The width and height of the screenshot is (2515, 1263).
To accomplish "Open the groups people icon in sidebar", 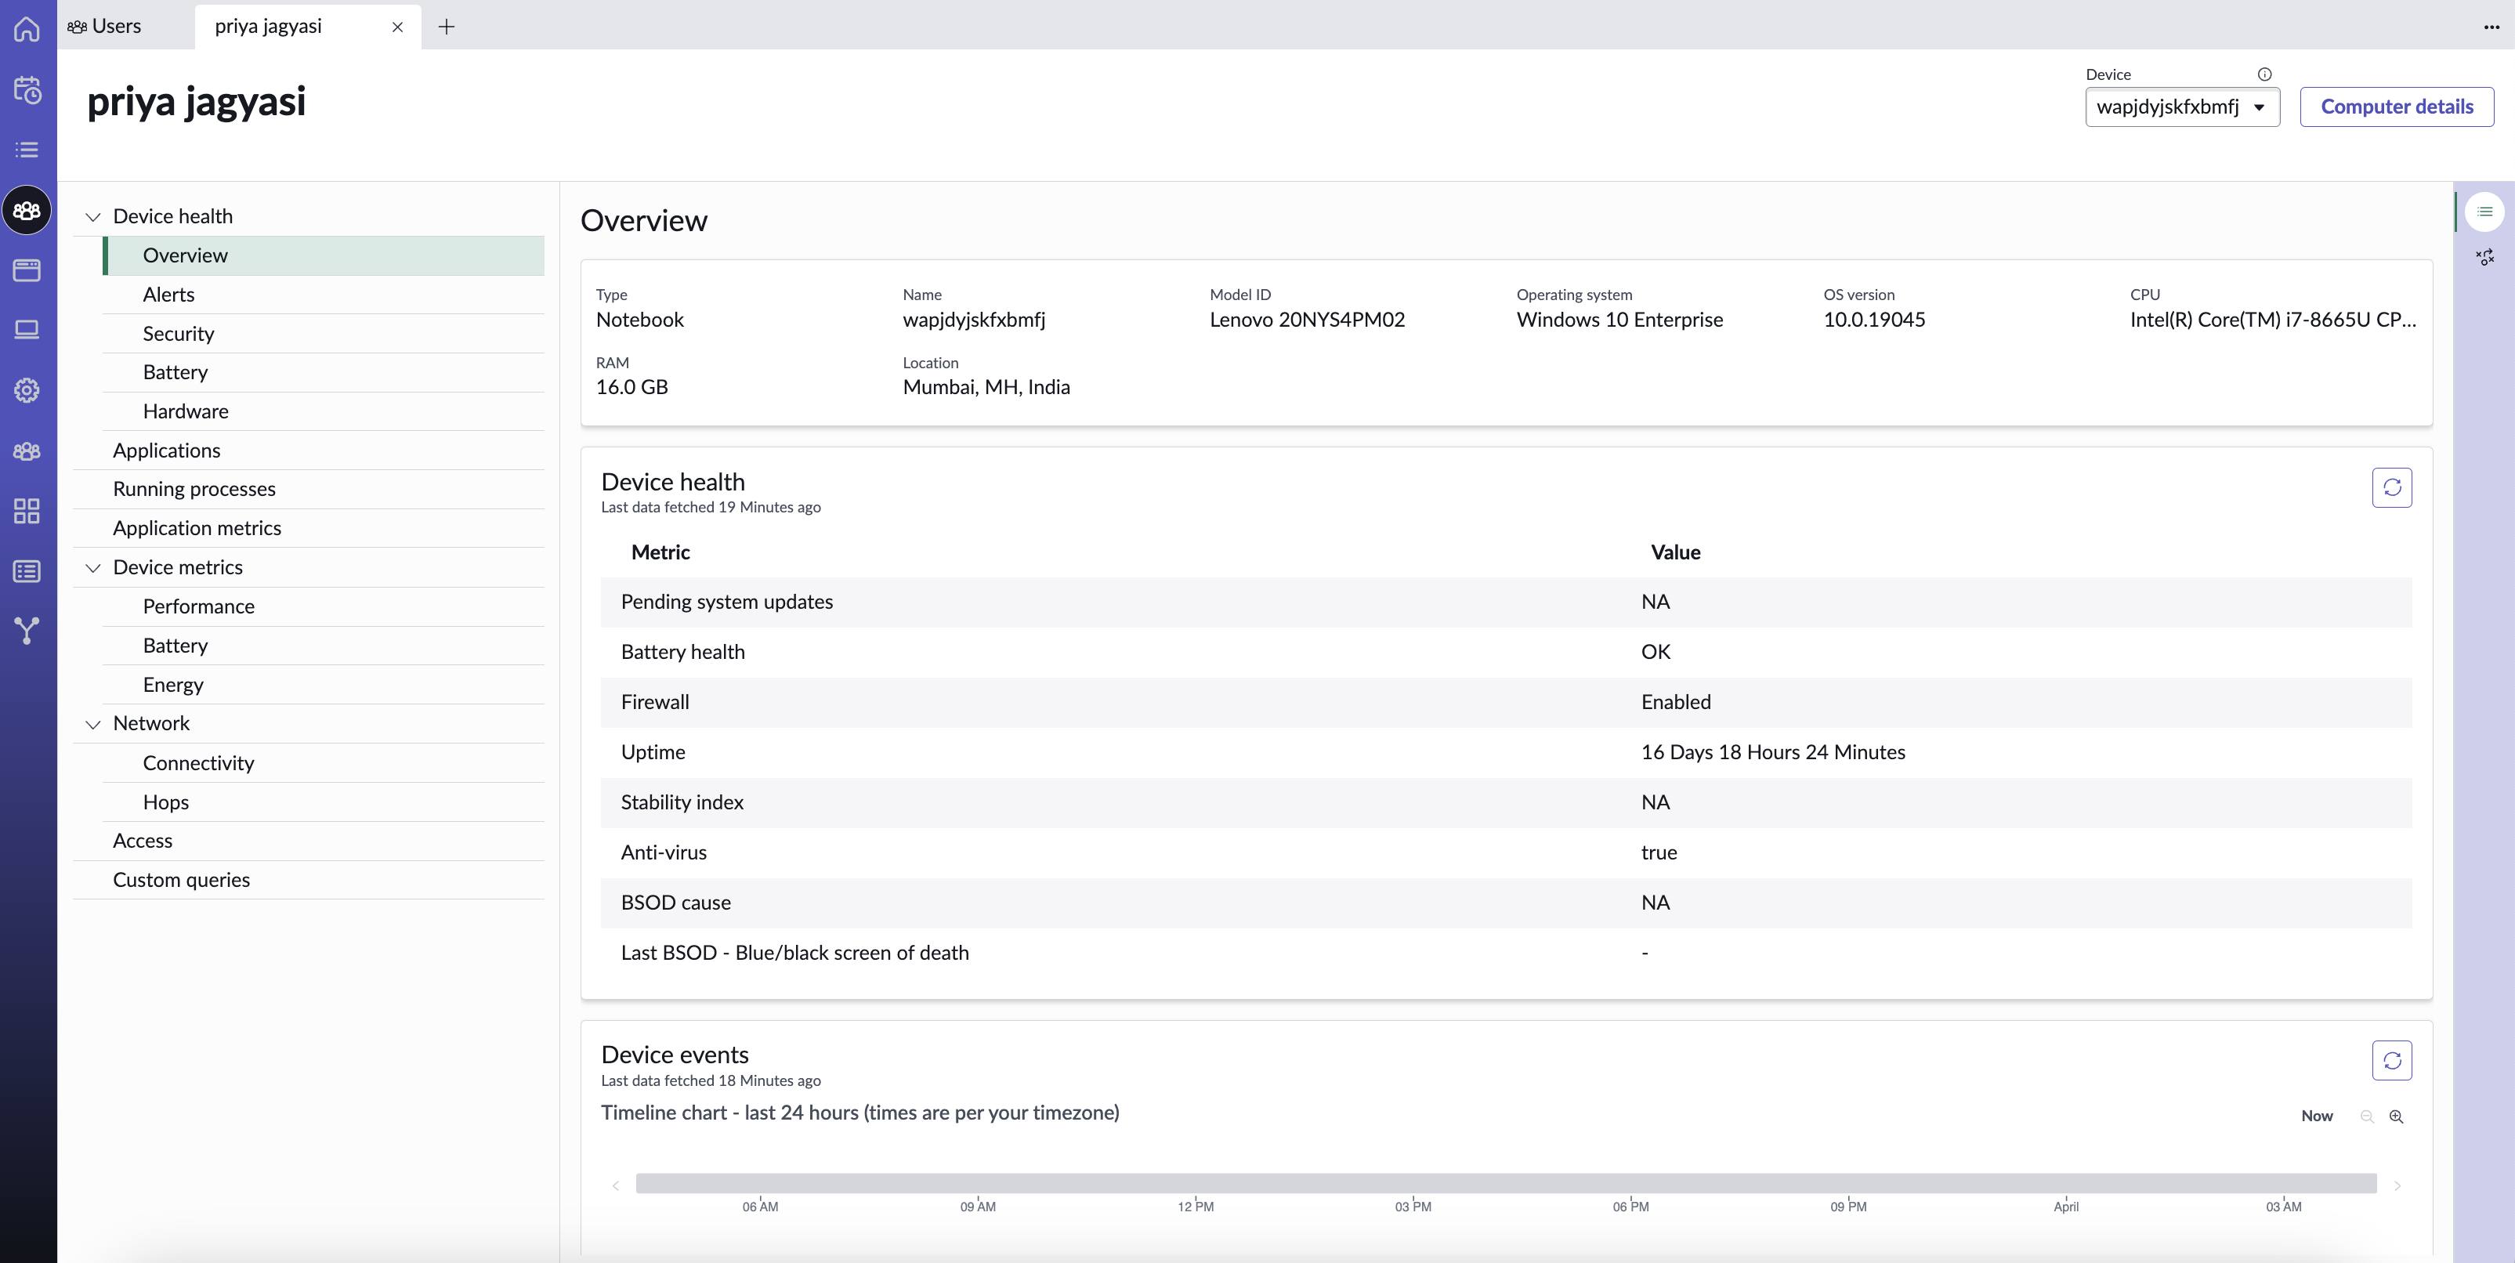I will 27,451.
